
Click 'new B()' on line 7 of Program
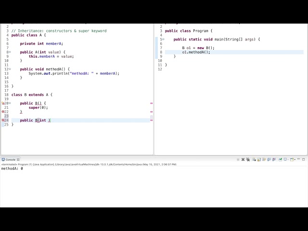point(205,48)
